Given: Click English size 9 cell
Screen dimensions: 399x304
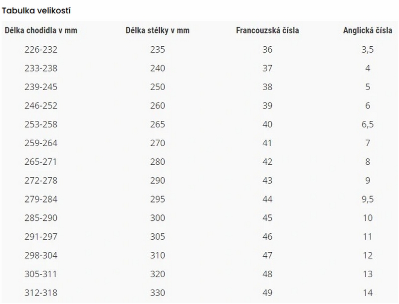Looking at the screenshot, I should 368,181.
